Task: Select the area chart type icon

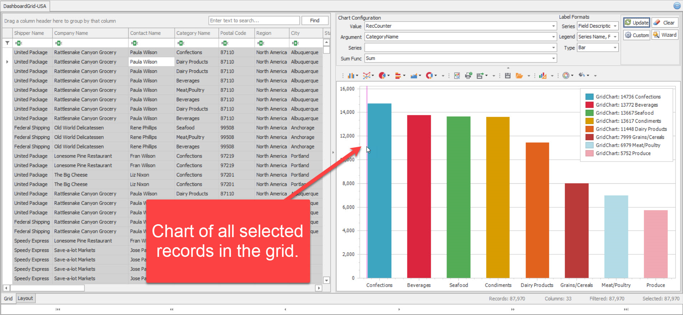Action: (x=414, y=75)
